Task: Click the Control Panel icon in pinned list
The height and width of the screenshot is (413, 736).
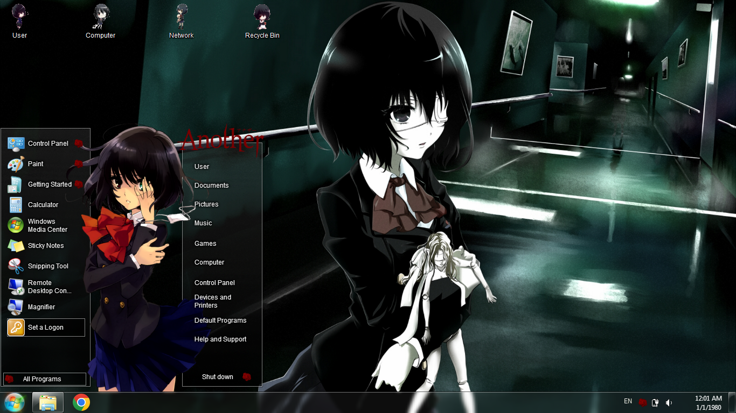Action: (16, 144)
